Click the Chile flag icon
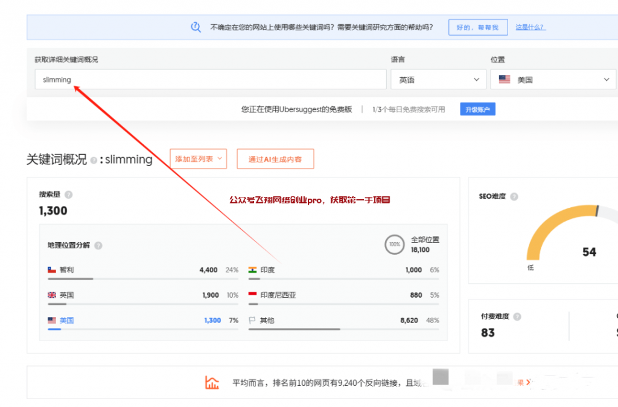Screen dimensions: 618x407 51,270
